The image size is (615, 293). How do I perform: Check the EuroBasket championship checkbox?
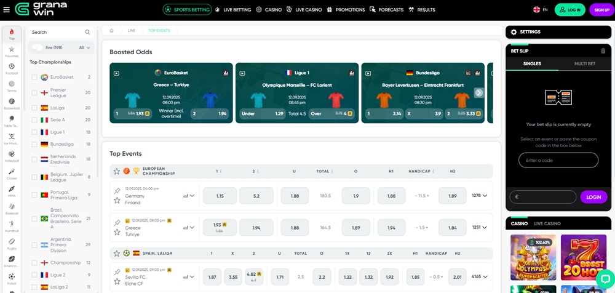34,77
